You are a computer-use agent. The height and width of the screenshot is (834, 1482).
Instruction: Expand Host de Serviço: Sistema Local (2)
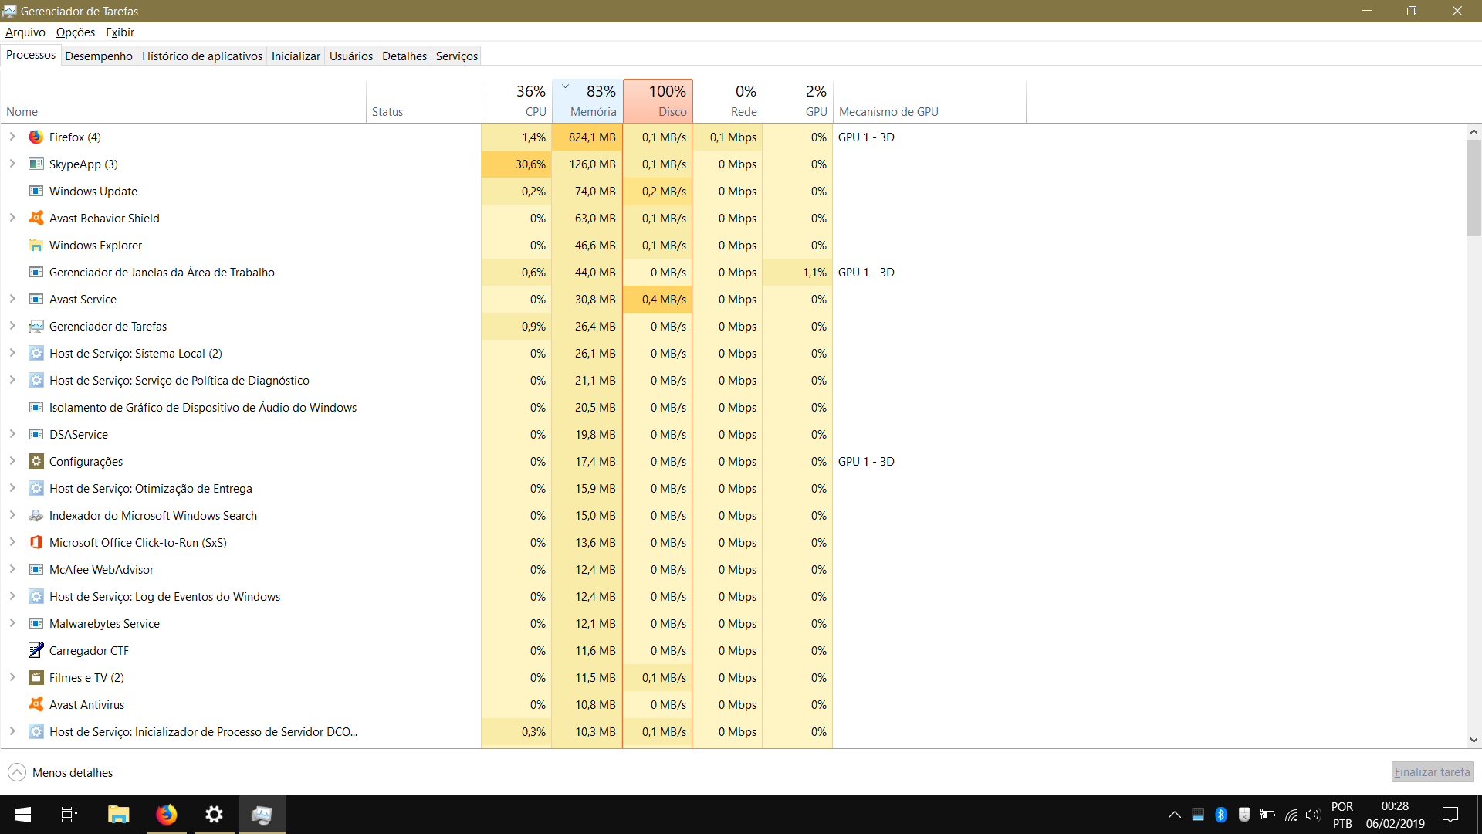(12, 353)
